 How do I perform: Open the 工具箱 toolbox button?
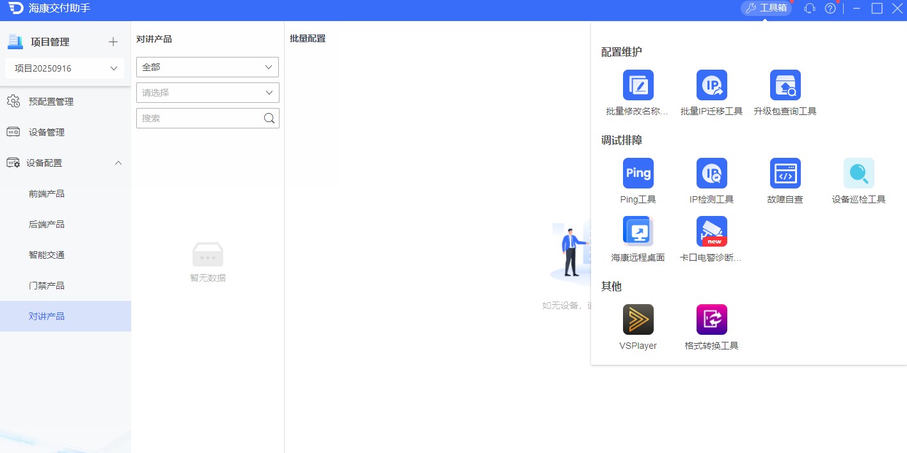coord(766,9)
